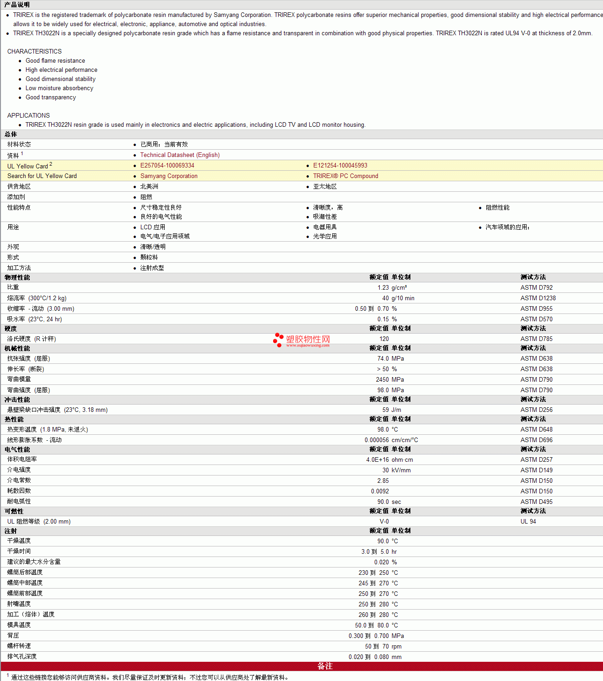Screen dimensions: 603x681
Task: Select the 耗散因数 value 0.0092
Action: [380, 492]
